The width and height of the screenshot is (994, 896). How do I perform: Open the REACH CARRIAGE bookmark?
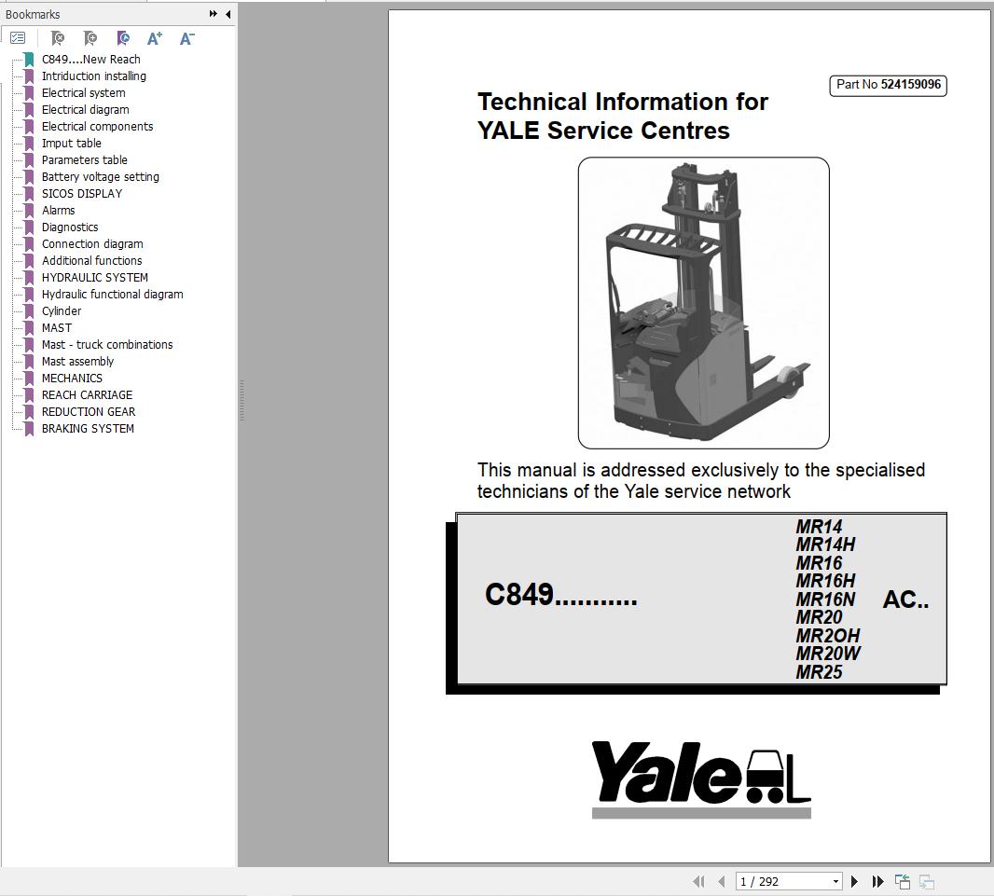pos(88,395)
